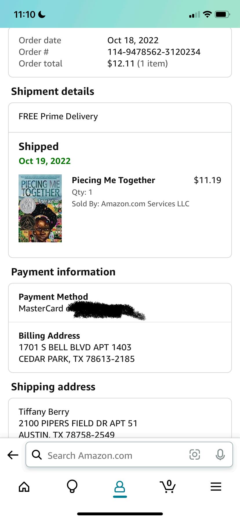This screenshot has width=240, height=520.
Task: Tap the microphone voice search icon
Action: pyautogui.click(x=220, y=454)
